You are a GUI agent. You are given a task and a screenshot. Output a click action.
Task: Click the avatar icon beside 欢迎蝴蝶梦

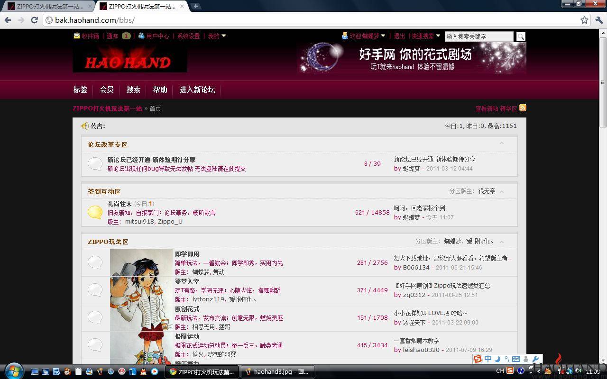345,36
